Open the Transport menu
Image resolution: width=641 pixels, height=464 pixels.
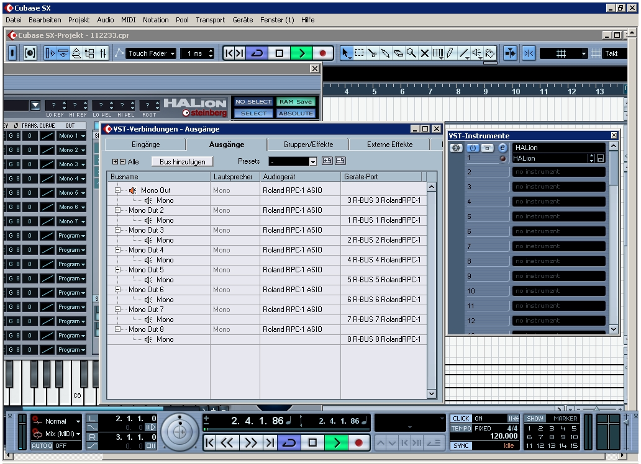coord(210,20)
